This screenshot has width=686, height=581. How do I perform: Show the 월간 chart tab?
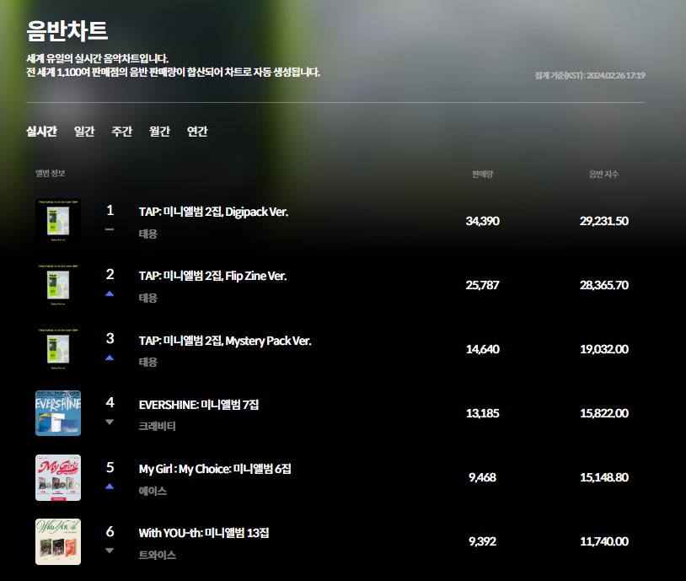click(x=159, y=131)
